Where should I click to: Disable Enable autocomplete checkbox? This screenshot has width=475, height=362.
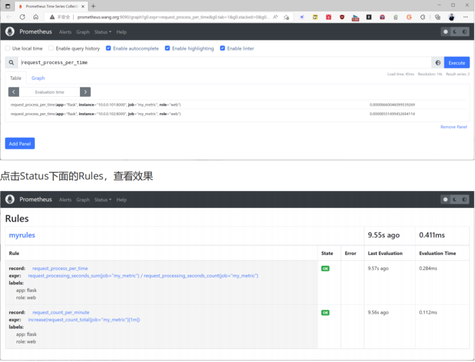click(108, 48)
